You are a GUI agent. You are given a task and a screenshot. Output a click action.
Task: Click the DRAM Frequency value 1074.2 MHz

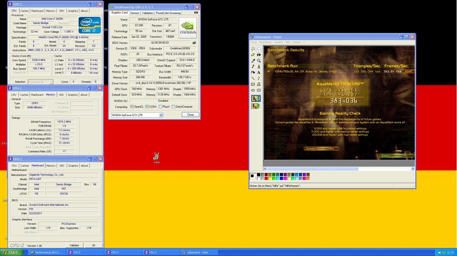tap(64, 122)
